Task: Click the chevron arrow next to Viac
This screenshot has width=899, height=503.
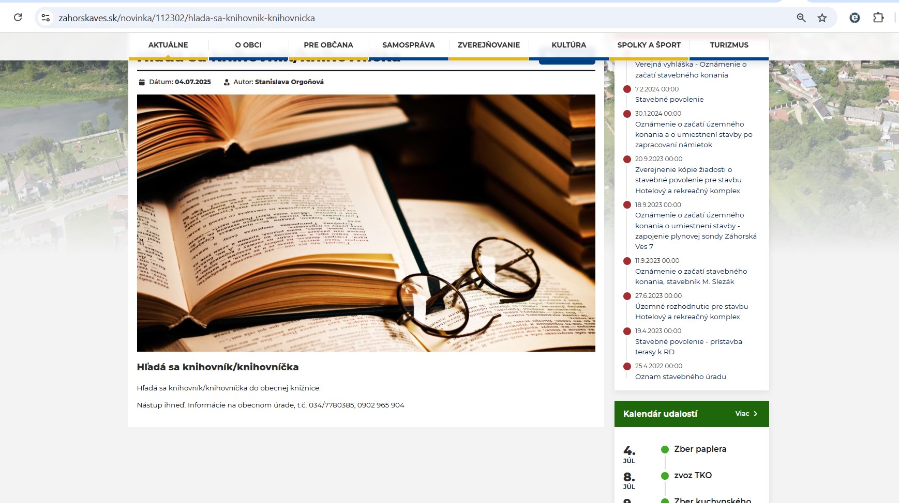Action: [755, 414]
